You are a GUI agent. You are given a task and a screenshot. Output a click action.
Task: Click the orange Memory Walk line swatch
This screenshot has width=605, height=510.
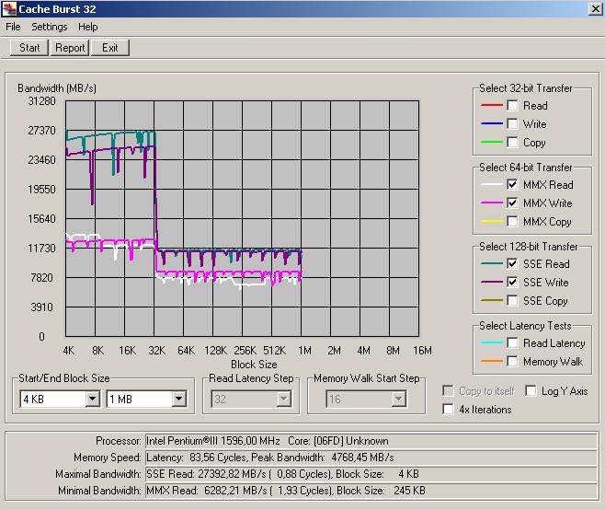pos(492,361)
